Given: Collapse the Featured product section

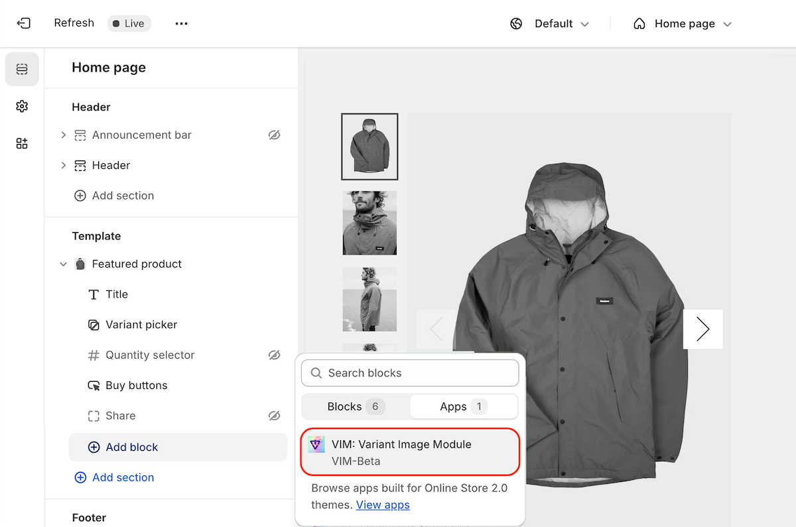Looking at the screenshot, I should click(x=63, y=264).
